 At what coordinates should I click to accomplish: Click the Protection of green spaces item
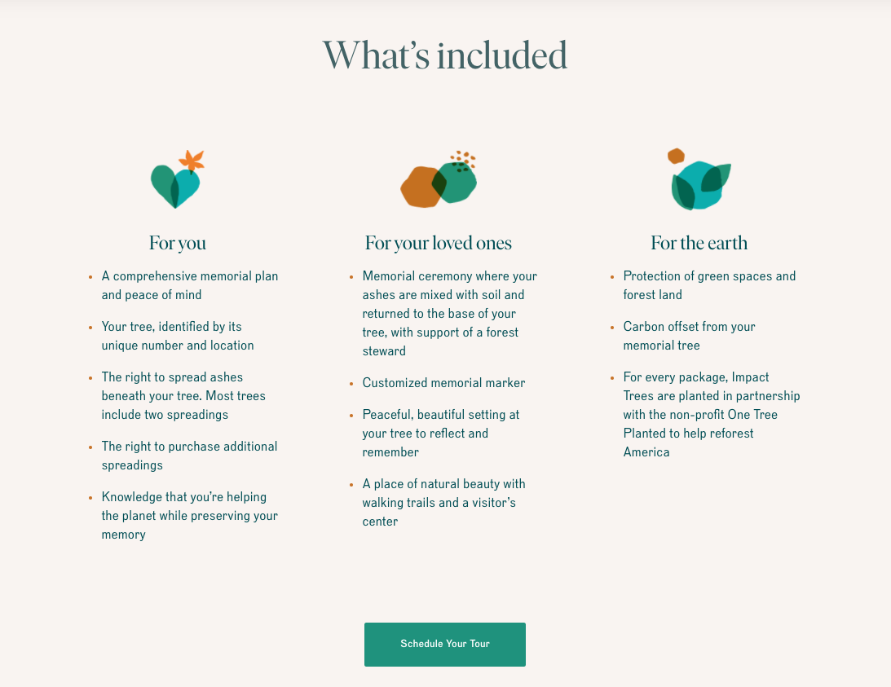pyautogui.click(x=709, y=285)
